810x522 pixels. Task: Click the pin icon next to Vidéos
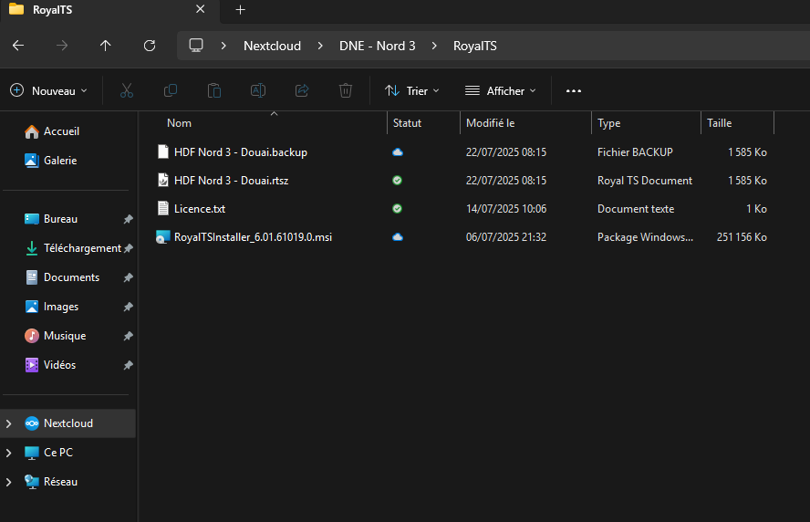pyautogui.click(x=128, y=365)
